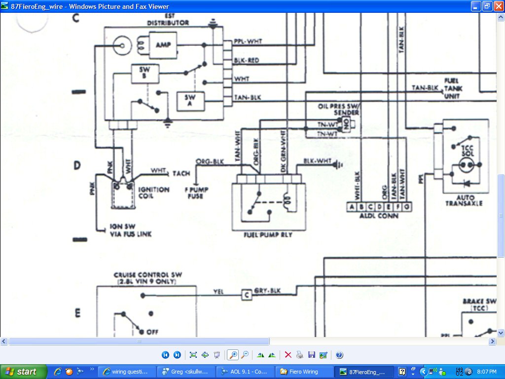Image resolution: width=505 pixels, height=379 pixels.
Task: Rotate the image clockwise
Action: click(261, 355)
